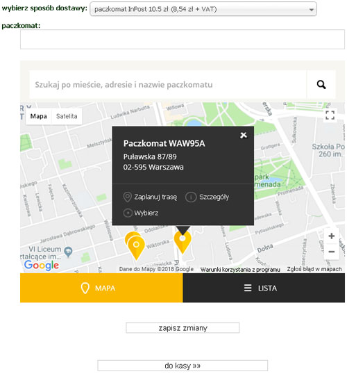This screenshot has width=347, height=374.
Task: Click Dane do Mapy ©2018 Google text
Action: [156, 269]
